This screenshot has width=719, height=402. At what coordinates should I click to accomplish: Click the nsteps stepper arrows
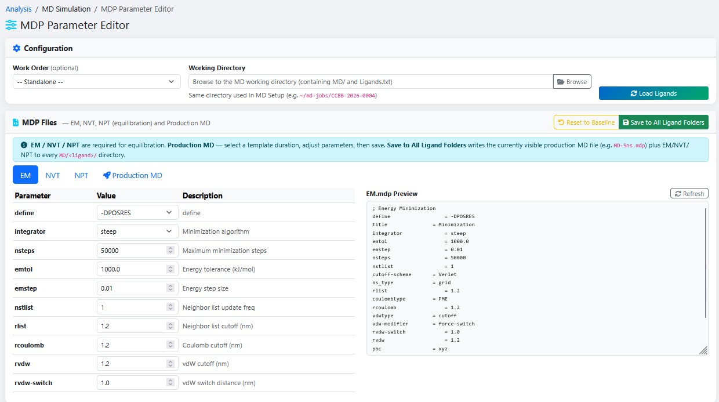pos(170,251)
